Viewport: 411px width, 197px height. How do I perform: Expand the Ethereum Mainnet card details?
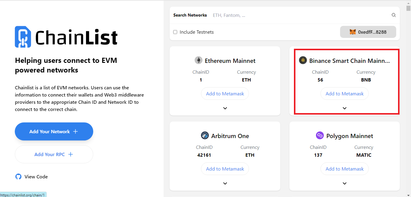[x=225, y=108]
